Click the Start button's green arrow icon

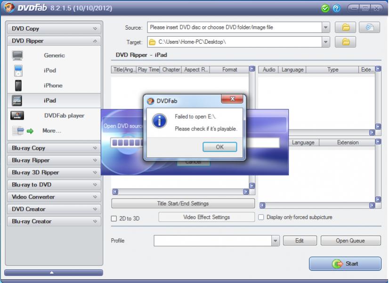[337, 264]
